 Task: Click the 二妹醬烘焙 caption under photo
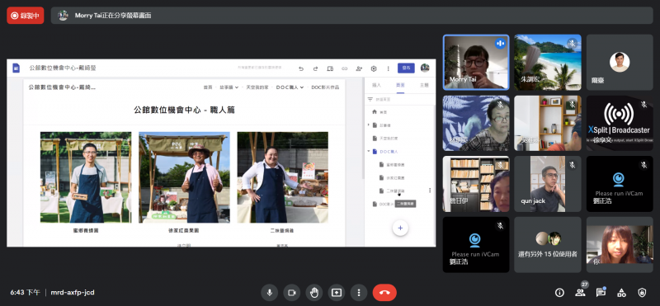(x=282, y=231)
